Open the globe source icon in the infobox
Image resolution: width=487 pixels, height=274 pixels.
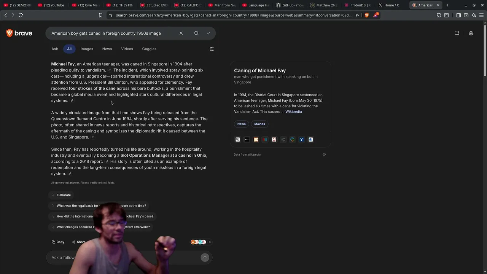click(x=283, y=140)
